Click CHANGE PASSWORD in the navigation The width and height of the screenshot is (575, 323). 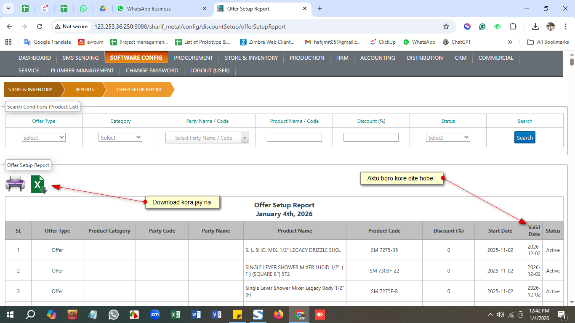click(152, 70)
